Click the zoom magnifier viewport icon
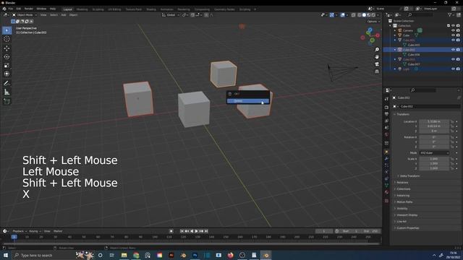 point(377,50)
